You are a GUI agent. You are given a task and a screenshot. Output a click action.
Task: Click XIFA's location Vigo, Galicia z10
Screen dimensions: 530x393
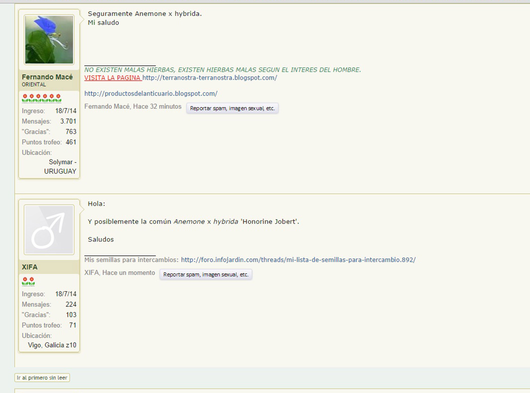point(52,345)
